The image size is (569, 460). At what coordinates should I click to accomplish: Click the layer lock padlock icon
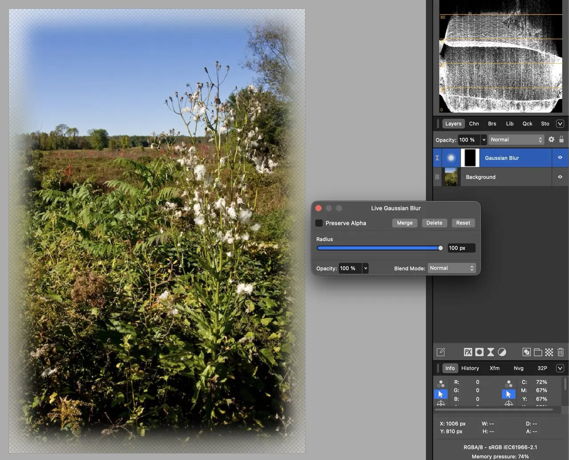561,139
